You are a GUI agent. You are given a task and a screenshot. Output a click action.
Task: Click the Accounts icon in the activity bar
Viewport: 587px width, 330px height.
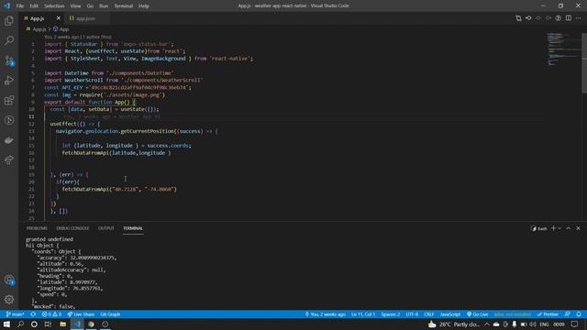[x=9, y=280]
